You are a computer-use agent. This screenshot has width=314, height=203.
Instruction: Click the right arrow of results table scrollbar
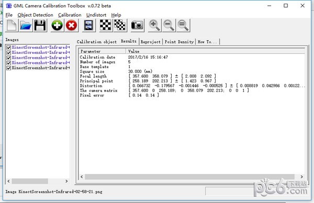(x=302, y=176)
